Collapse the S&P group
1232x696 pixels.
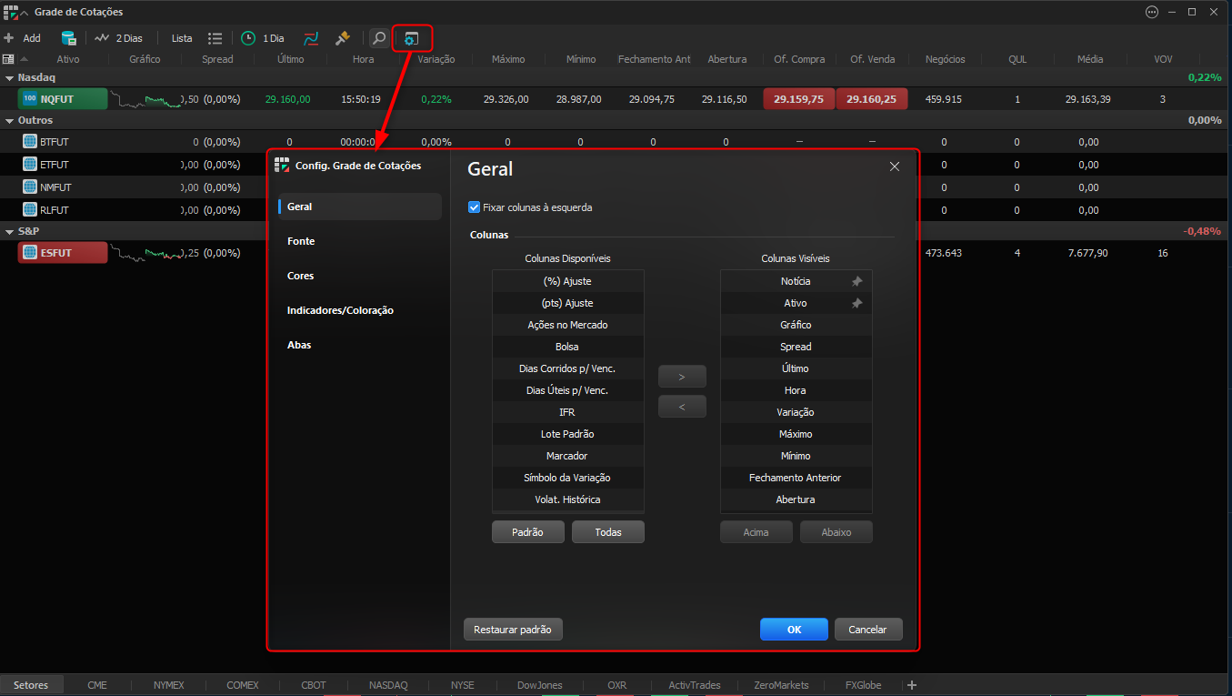click(10, 231)
